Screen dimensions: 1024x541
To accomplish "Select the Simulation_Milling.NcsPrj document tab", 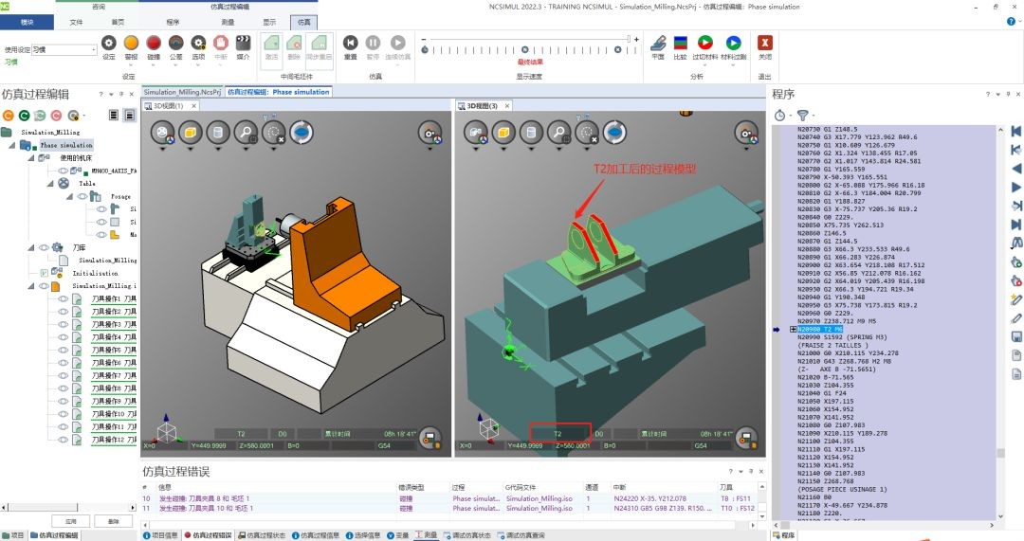I will [x=182, y=92].
